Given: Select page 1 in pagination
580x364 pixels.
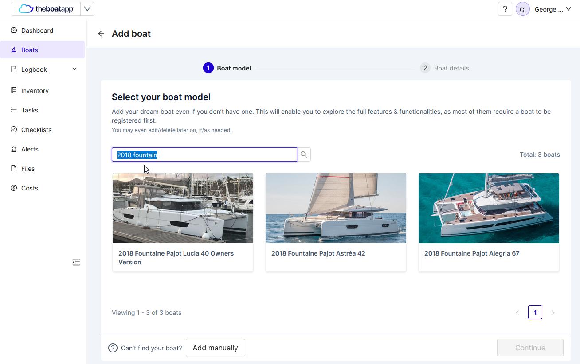Looking at the screenshot, I should (x=535, y=313).
